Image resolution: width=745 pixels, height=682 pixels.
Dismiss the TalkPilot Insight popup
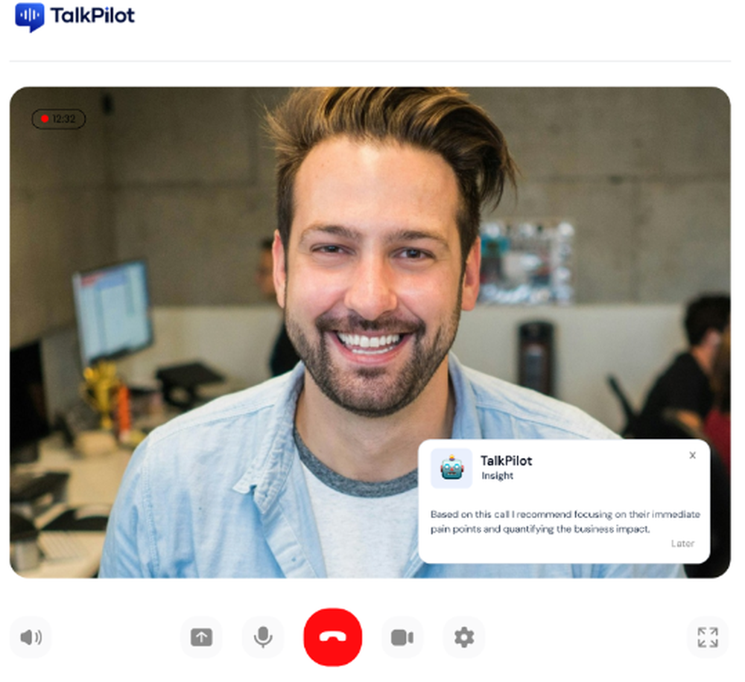tap(692, 455)
